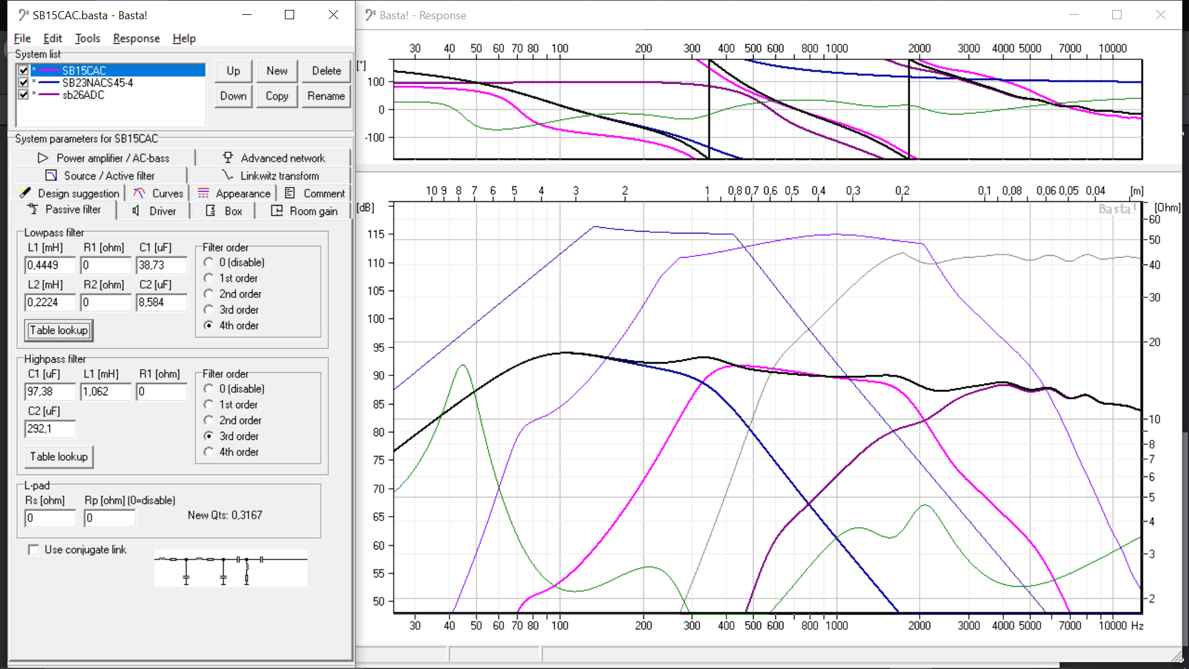Click the Power amplifier play-triangle icon

pos(43,158)
